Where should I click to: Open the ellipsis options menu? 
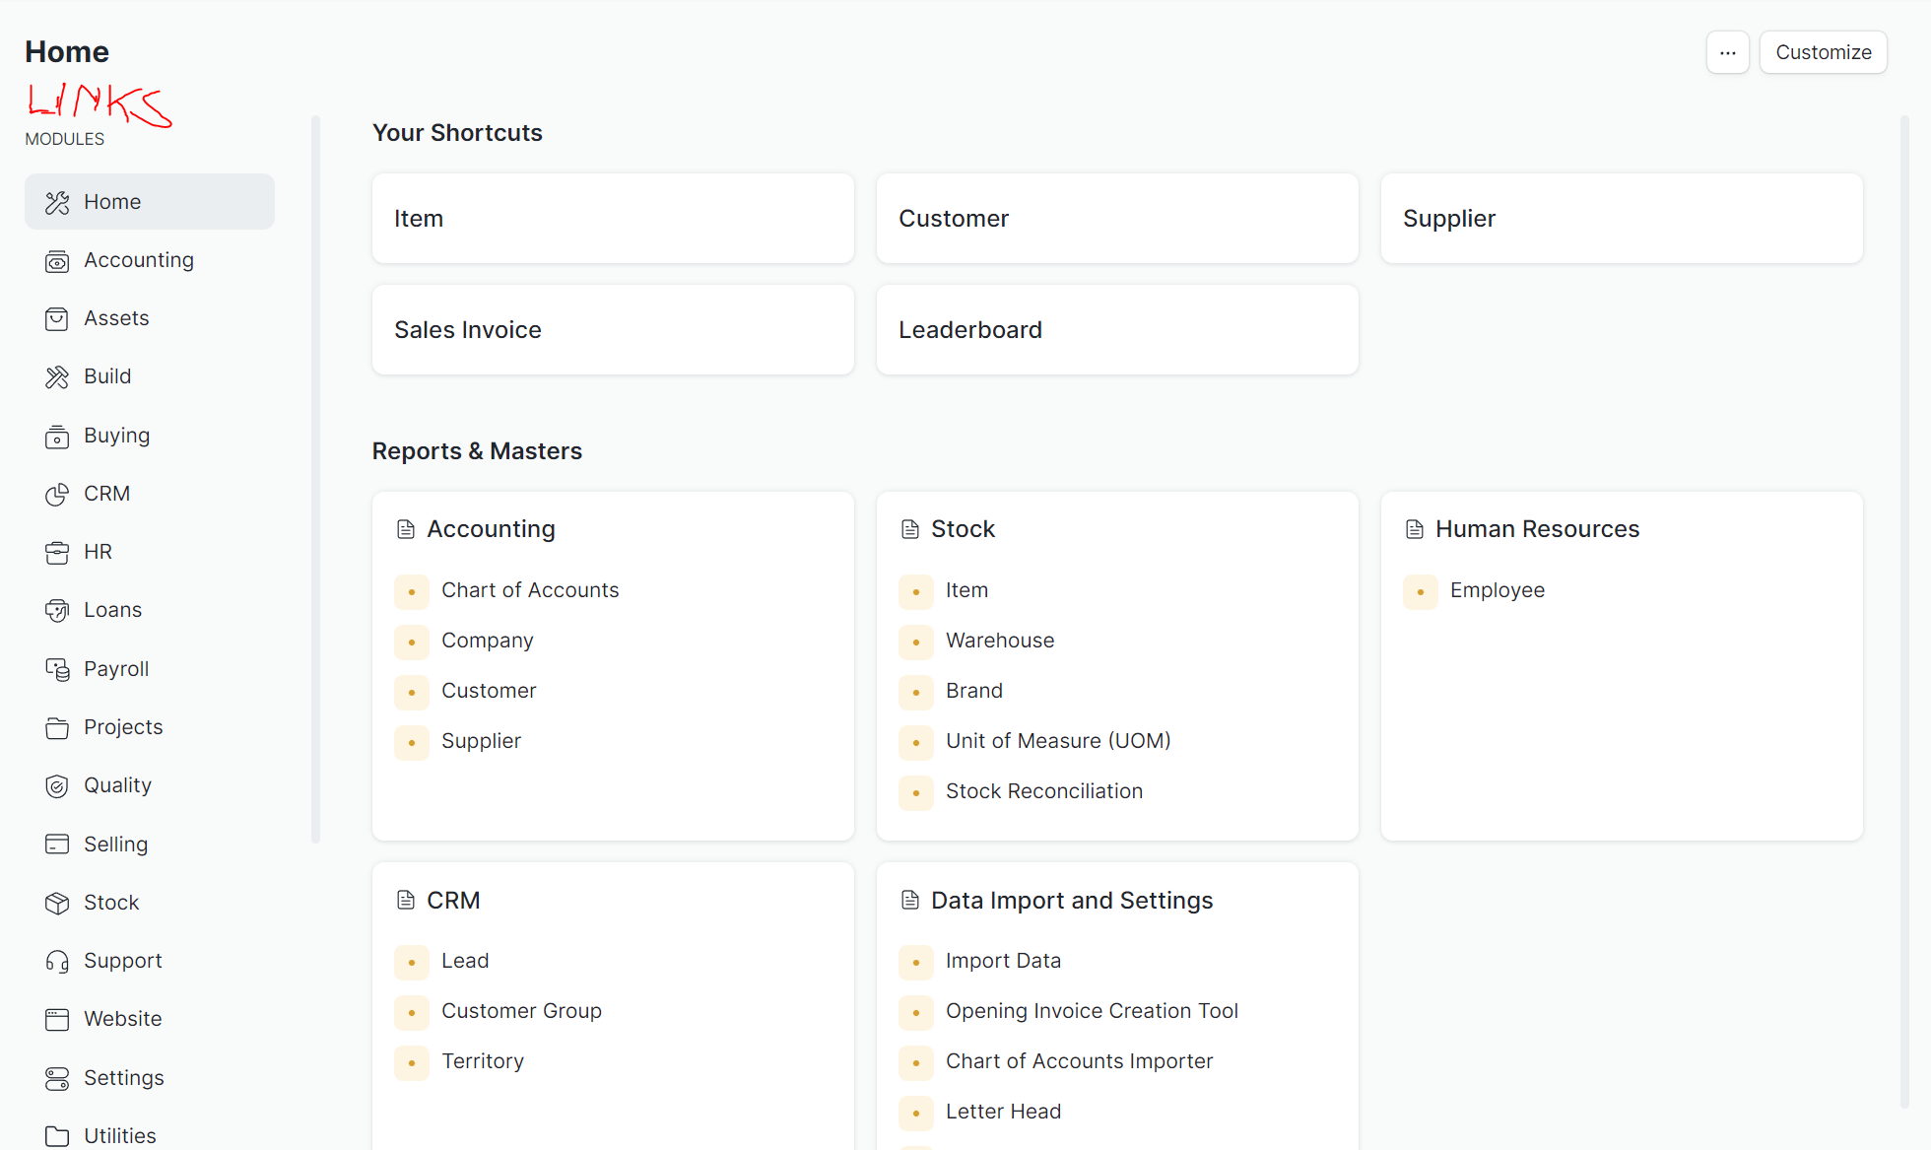click(x=1728, y=52)
